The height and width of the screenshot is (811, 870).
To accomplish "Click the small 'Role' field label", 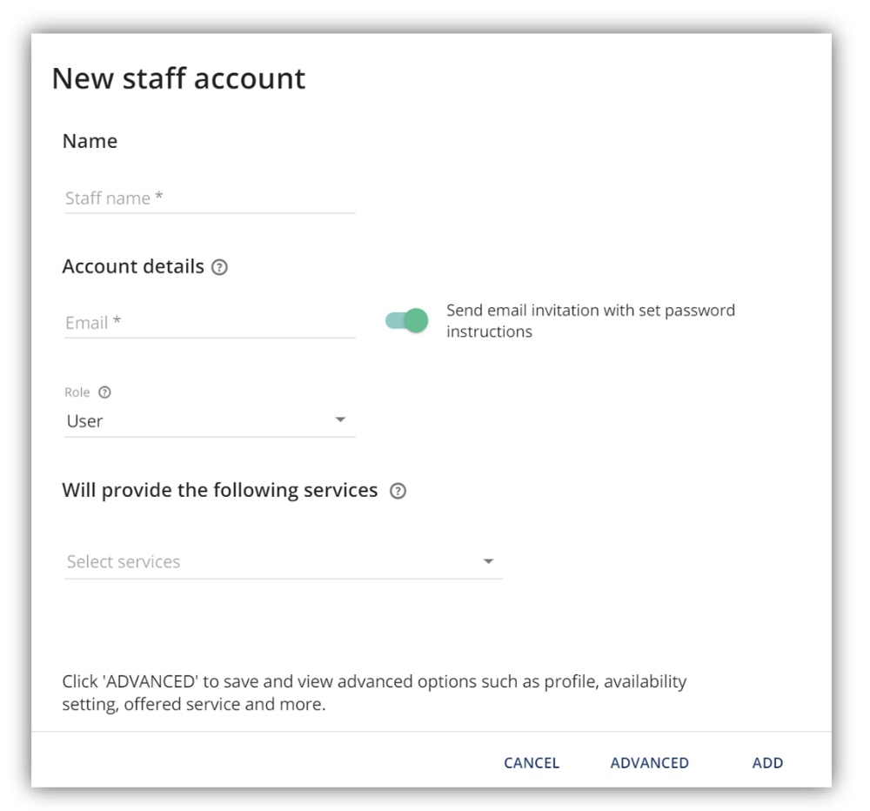I will (77, 392).
